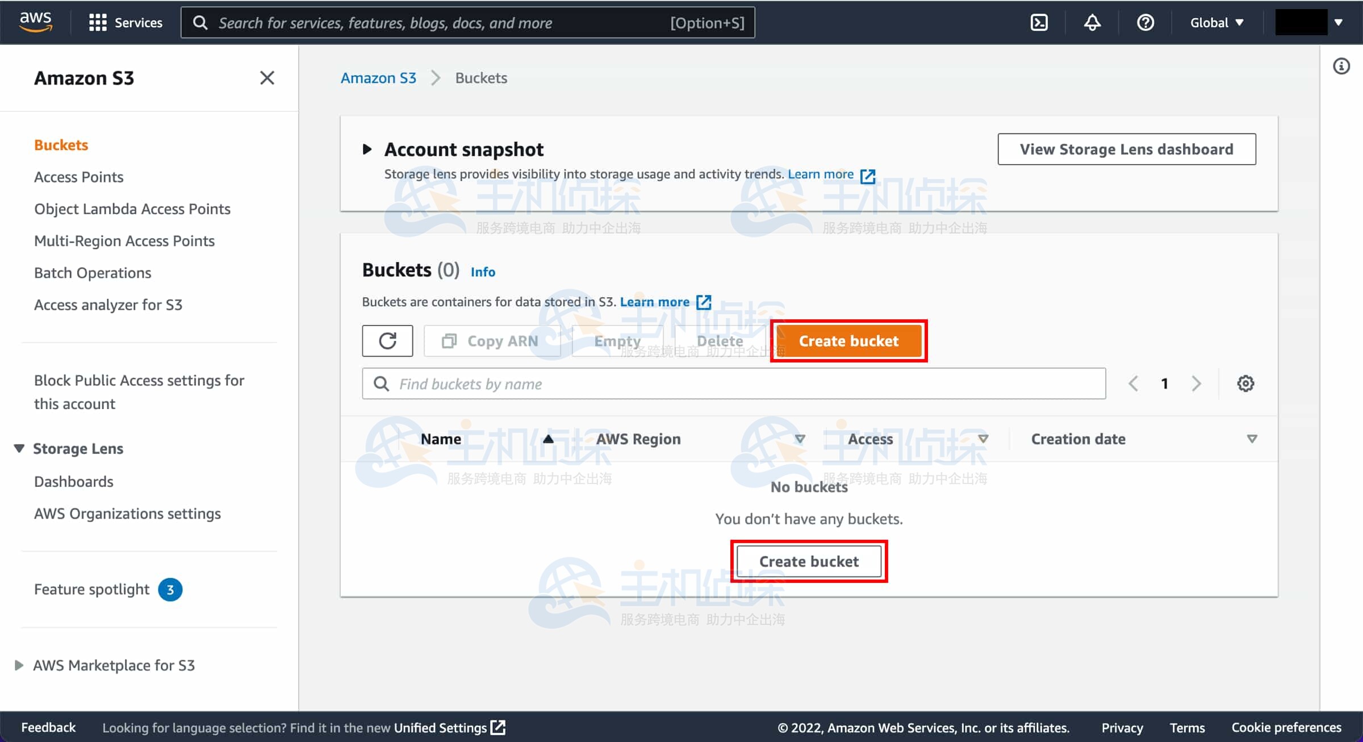Open bucket table preferences gear
1363x742 pixels.
(x=1245, y=383)
